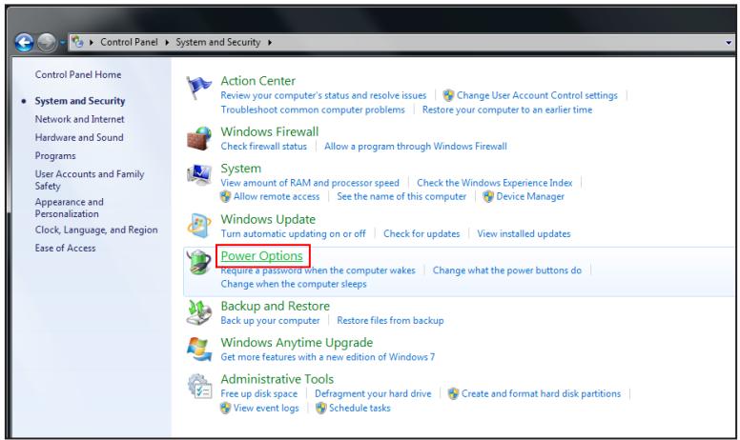Click Review your computer's status and resolve issues
Screen dimensions: 740x440
coord(323,95)
